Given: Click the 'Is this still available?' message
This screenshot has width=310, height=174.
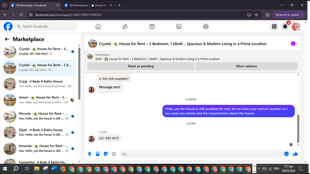Looking at the screenshot, I should [114, 79].
